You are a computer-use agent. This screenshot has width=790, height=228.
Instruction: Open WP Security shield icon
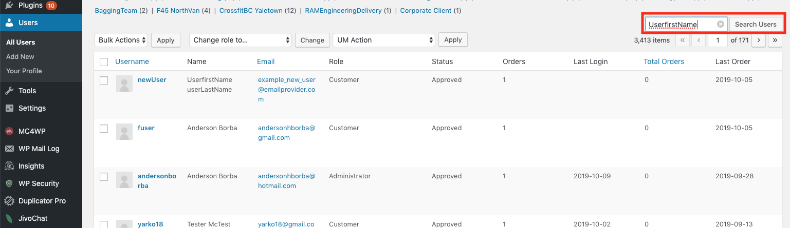[x=9, y=183]
